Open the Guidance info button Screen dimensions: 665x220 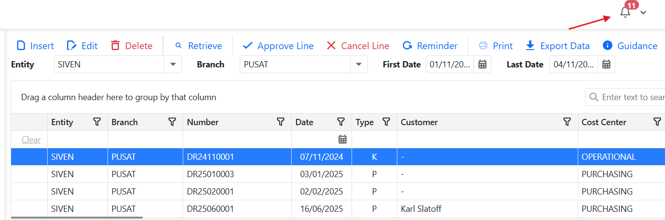(630, 46)
